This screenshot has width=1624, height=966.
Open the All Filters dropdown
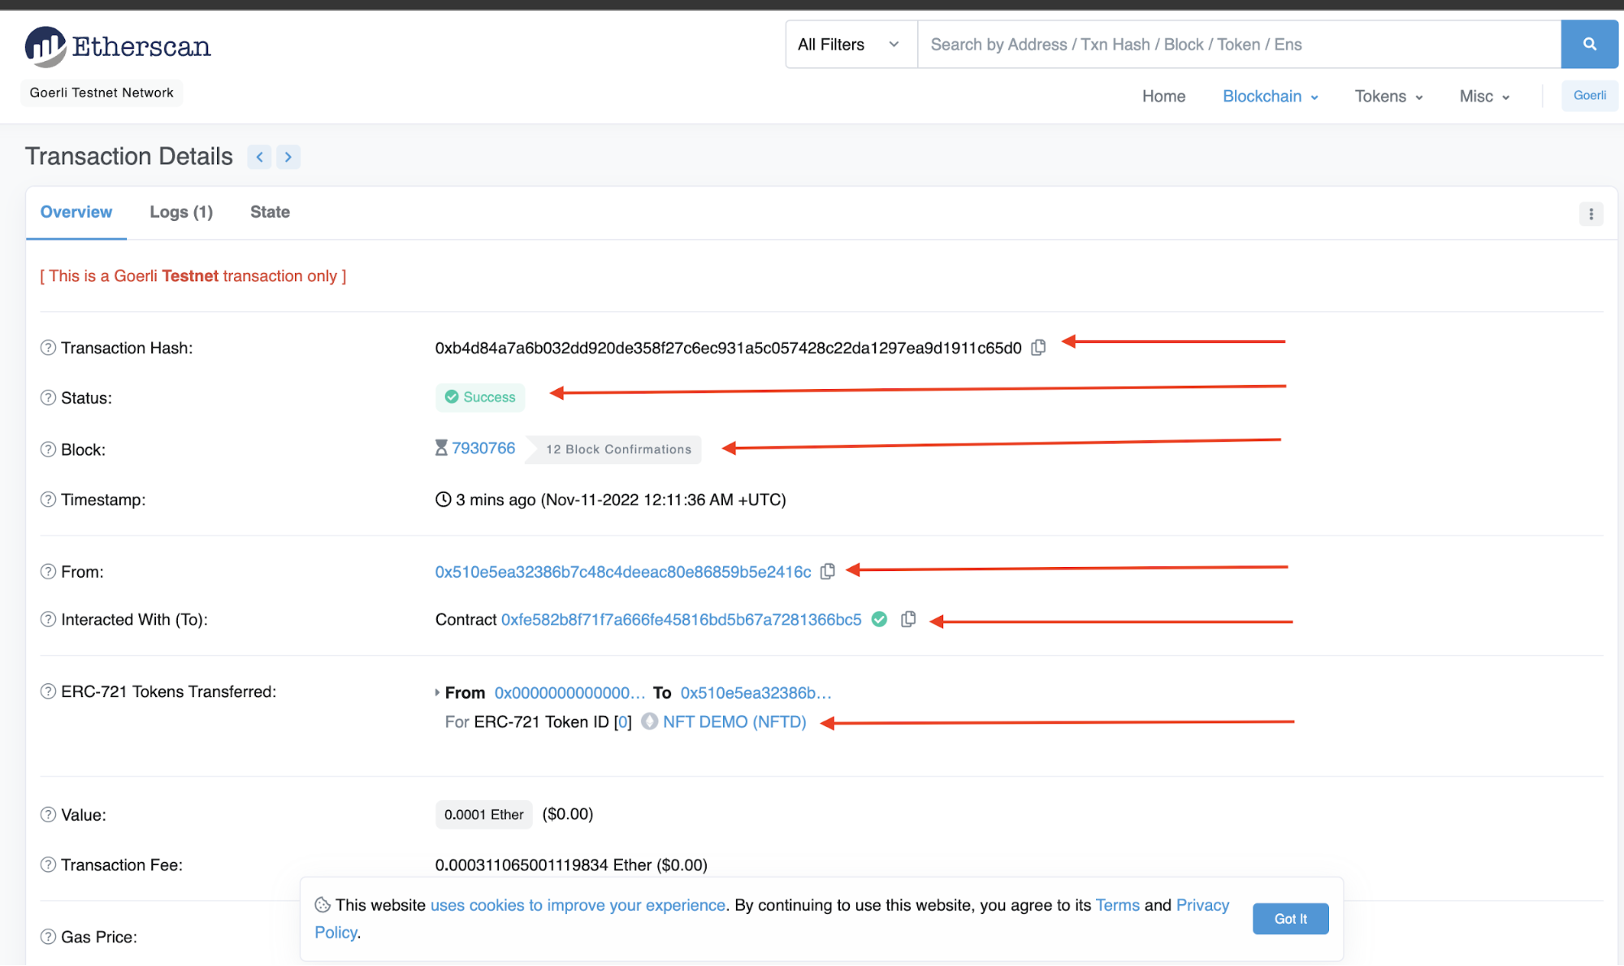point(849,45)
